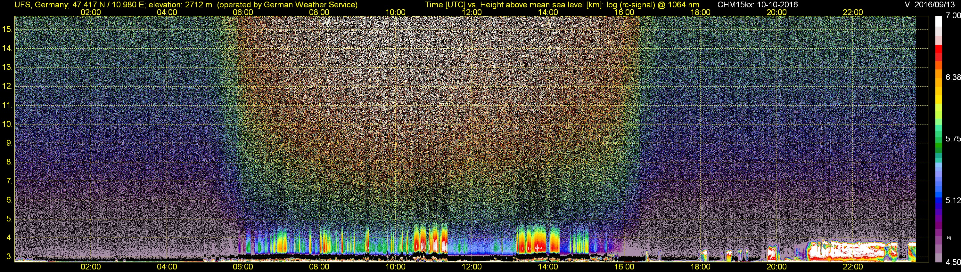This screenshot has width=961, height=272.
Task: Click the 06:00 label on lower time axis
Action: [x=243, y=267]
